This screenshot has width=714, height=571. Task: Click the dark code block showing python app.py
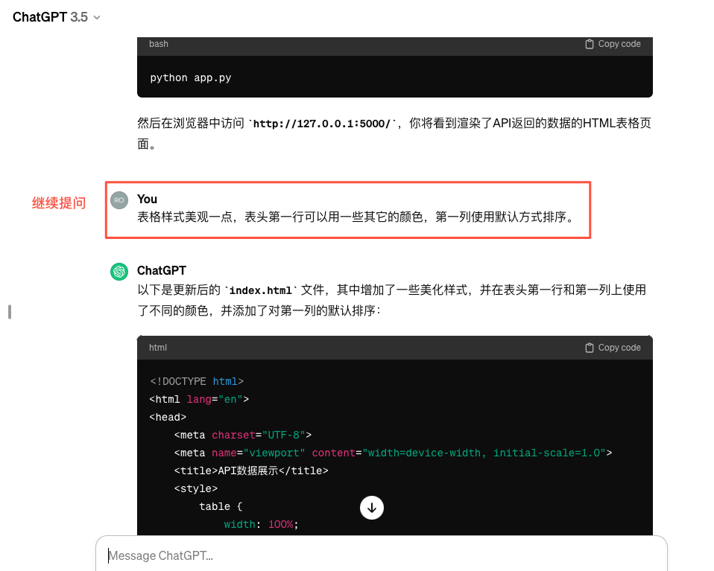click(x=394, y=77)
